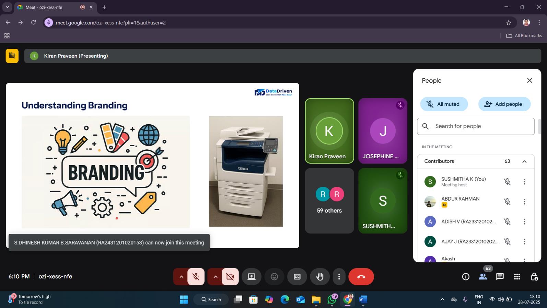Click the All muted button
The height and width of the screenshot is (308, 547).
444,104
